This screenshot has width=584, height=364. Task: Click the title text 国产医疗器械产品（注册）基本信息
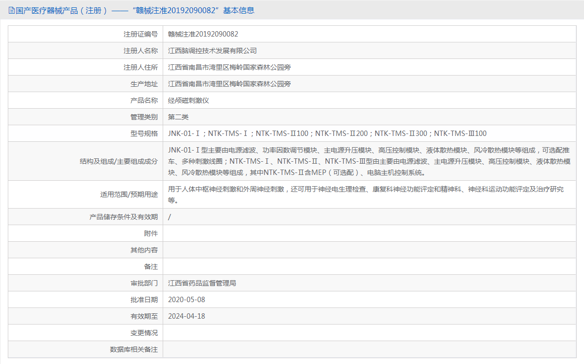point(135,10)
